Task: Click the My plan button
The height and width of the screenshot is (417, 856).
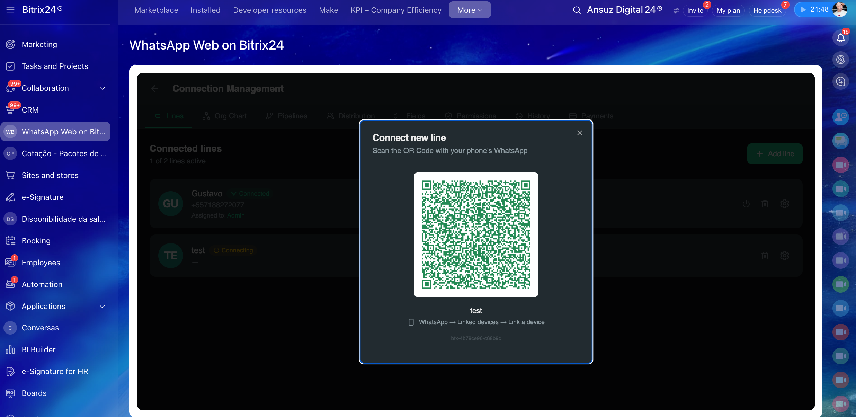Action: coord(728,10)
